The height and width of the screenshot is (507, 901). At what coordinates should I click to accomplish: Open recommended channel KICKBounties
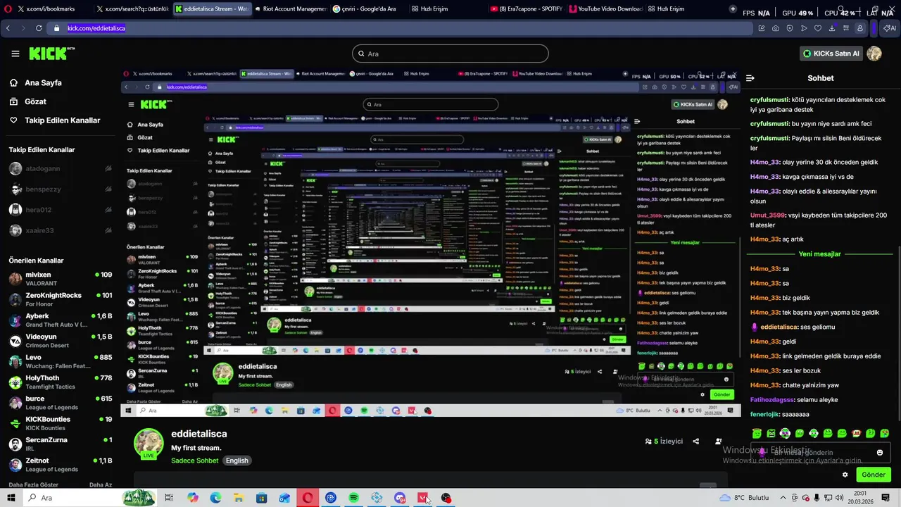coord(60,423)
